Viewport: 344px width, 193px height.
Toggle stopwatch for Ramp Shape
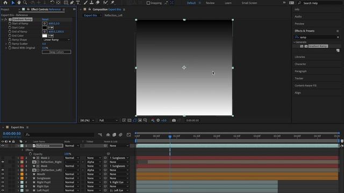10,40
